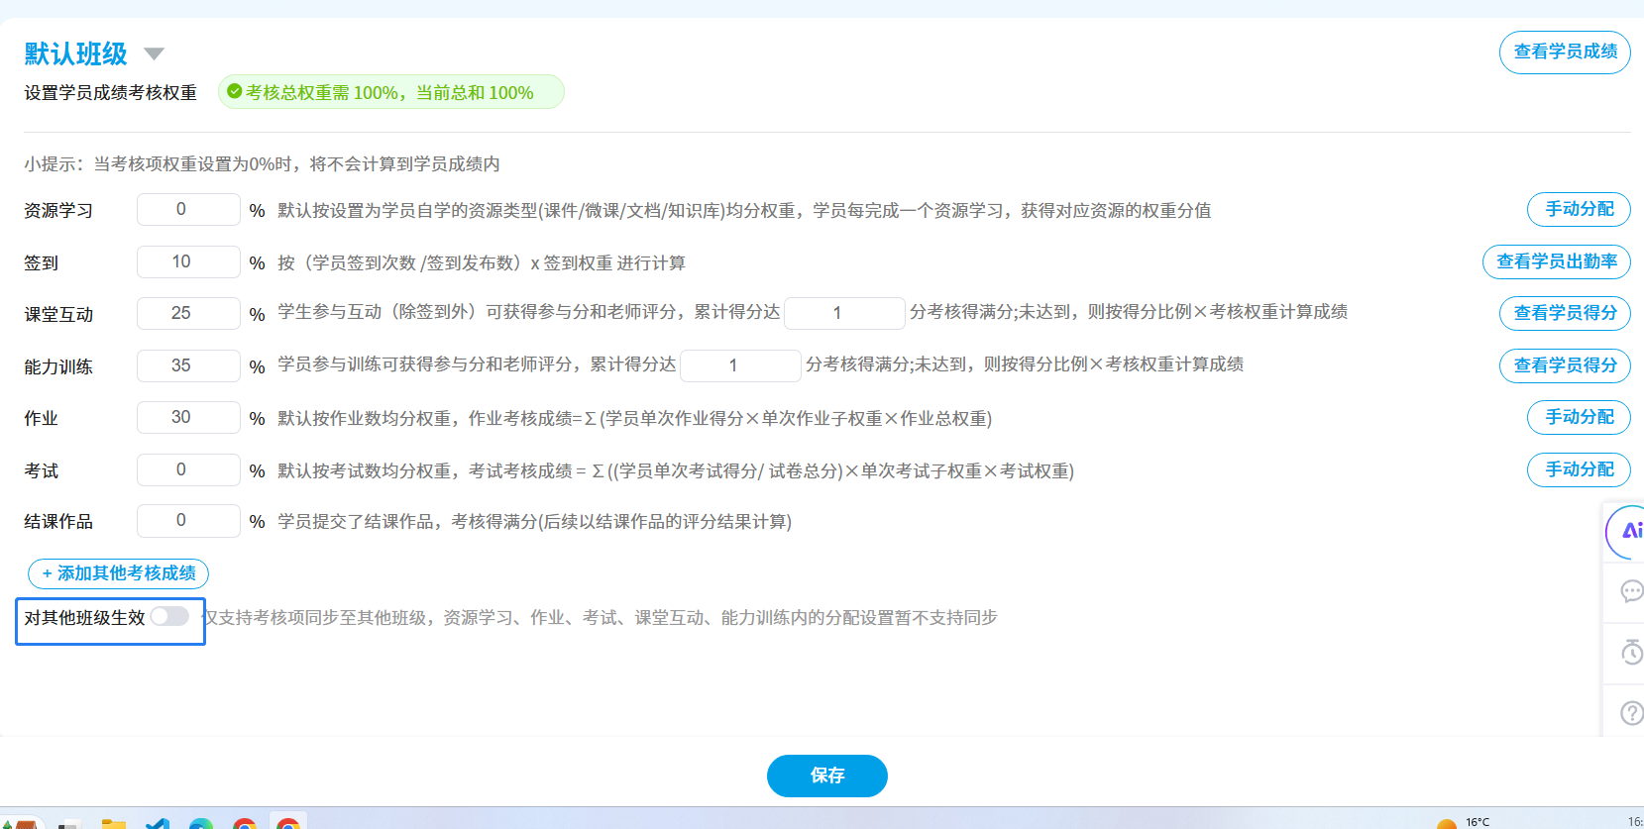Click the 16°C weather widget in taskbar
The width and height of the screenshot is (1644, 829).
pyautogui.click(x=1465, y=822)
